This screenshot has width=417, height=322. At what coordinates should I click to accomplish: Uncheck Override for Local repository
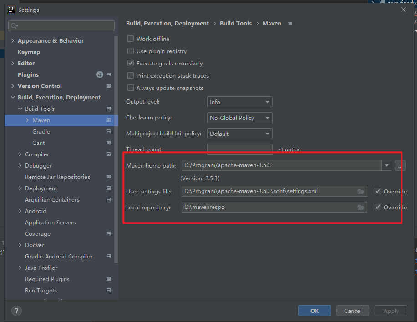coord(378,207)
